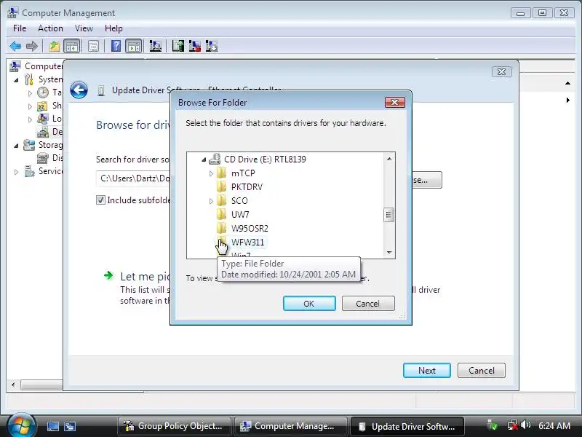Image resolution: width=582 pixels, height=437 pixels.
Task: Click the Device Manager tree item icon
Action: pyautogui.click(x=43, y=132)
